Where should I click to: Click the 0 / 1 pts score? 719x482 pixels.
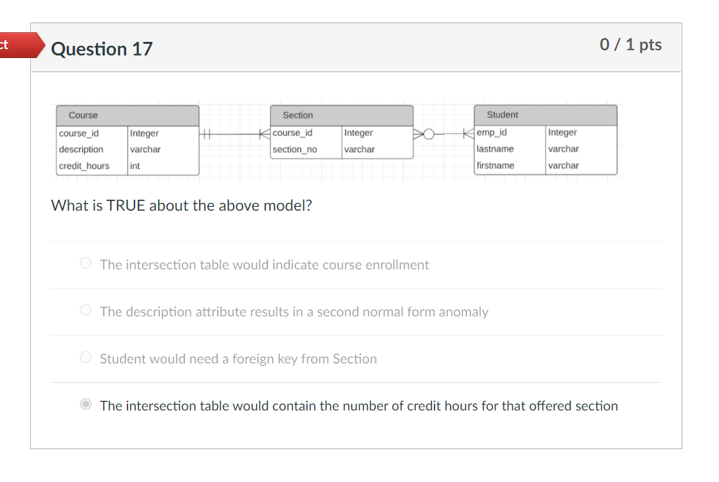pyautogui.click(x=630, y=44)
